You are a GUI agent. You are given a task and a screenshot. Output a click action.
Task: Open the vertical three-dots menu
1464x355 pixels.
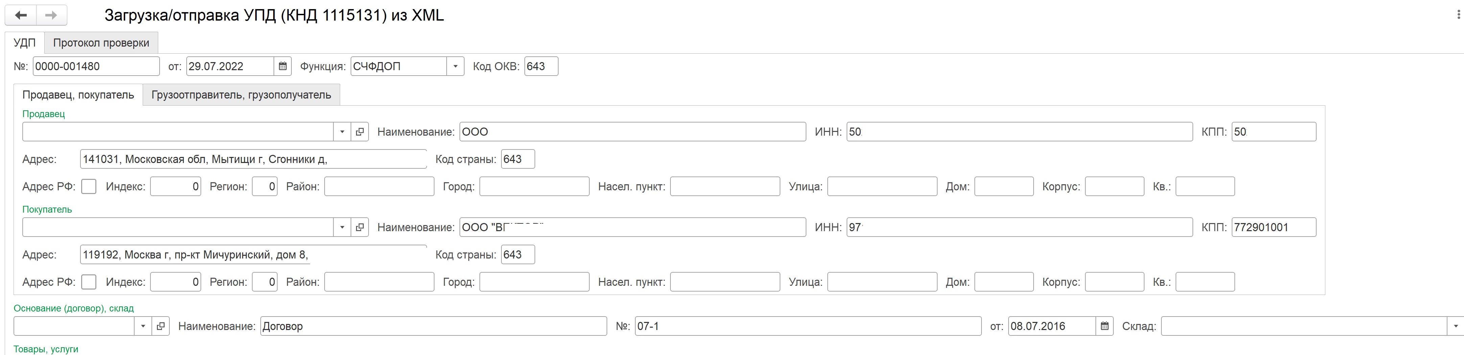(x=1458, y=15)
